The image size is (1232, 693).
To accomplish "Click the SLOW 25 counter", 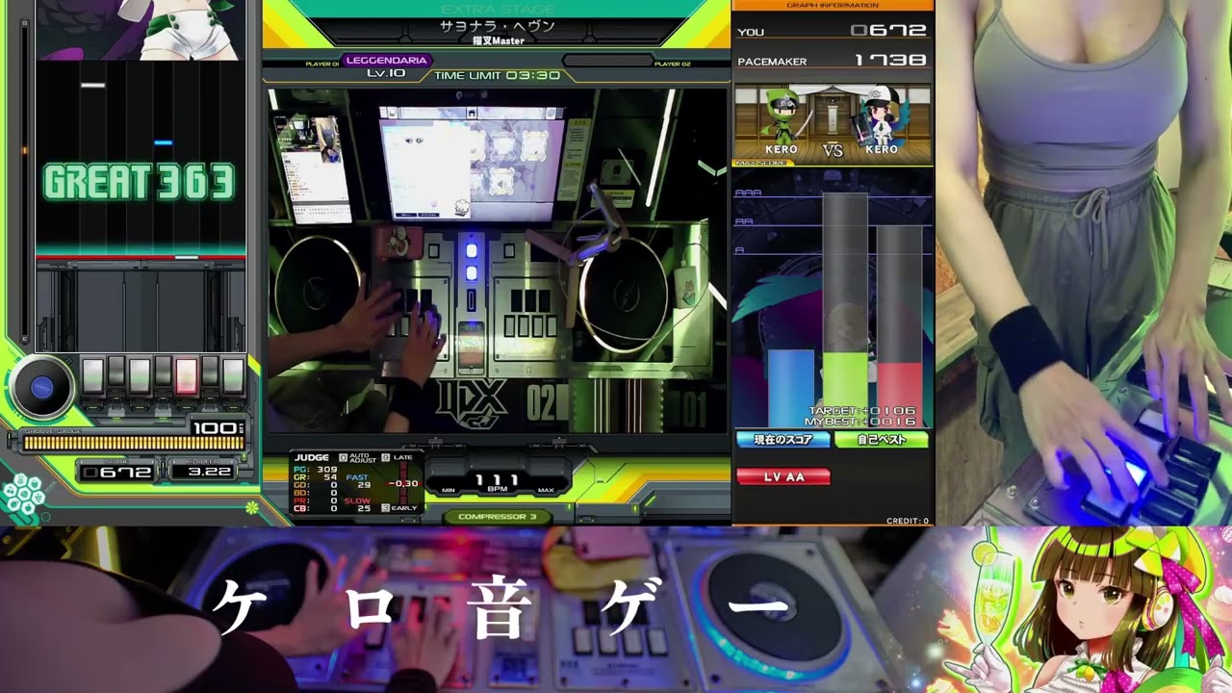I will (x=358, y=504).
